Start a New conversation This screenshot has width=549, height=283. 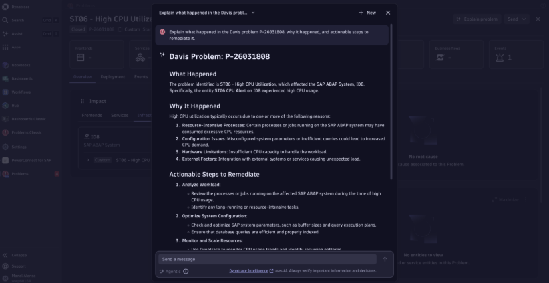coord(367,13)
